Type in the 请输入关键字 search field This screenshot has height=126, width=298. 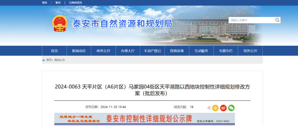pos(251,20)
